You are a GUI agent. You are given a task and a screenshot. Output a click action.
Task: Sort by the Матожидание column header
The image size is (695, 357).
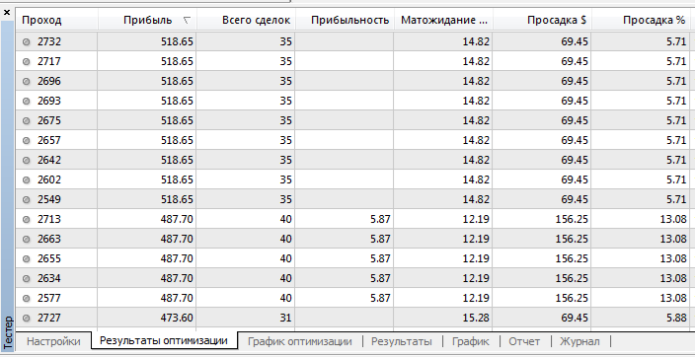pyautogui.click(x=443, y=20)
